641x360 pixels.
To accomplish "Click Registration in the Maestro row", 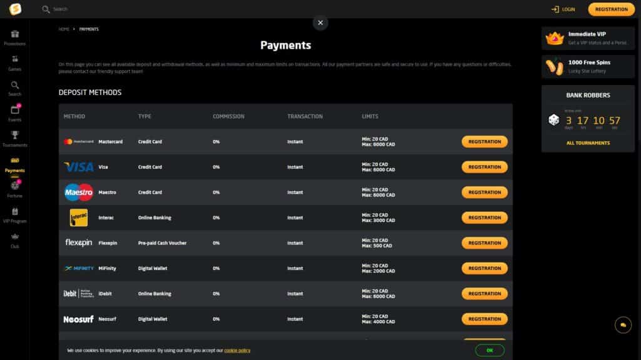I will pos(485,192).
